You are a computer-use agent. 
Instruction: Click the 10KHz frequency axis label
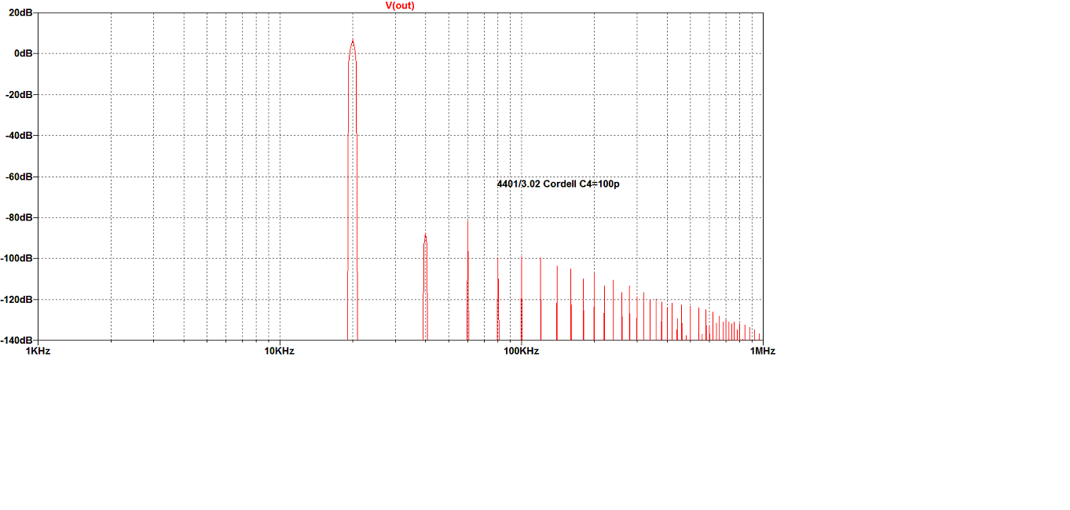[279, 351]
